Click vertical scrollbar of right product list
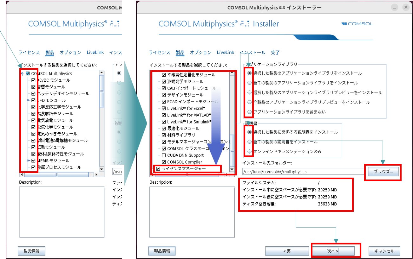The height and width of the screenshot is (259, 413). tap(232, 122)
